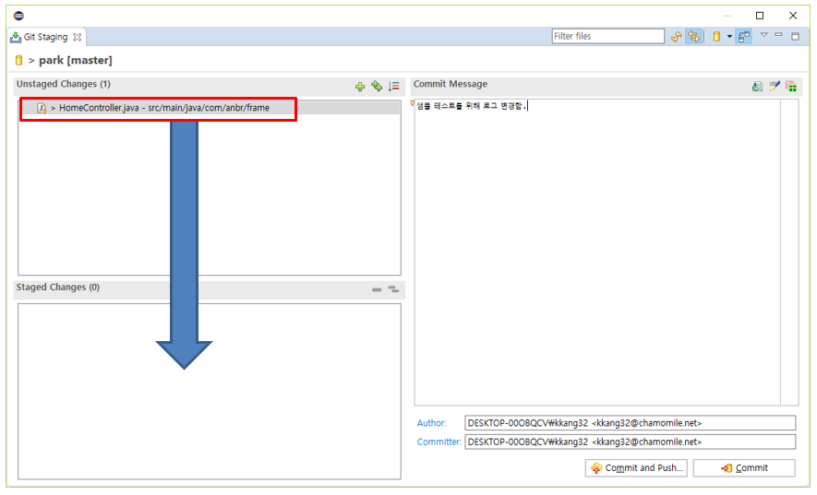817x495 pixels.
Task: Open dropdown arrow next to repository icon
Action: click(x=729, y=37)
